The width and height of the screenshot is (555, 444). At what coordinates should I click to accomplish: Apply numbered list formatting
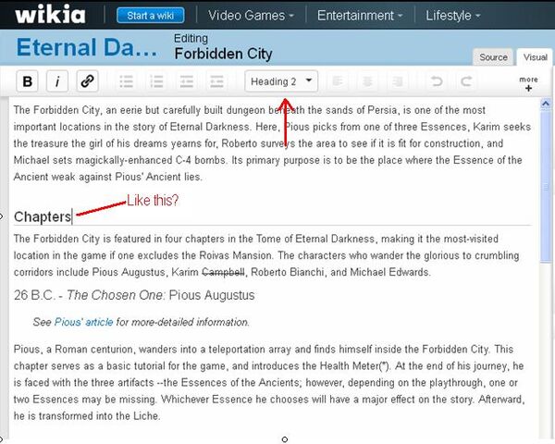156,81
